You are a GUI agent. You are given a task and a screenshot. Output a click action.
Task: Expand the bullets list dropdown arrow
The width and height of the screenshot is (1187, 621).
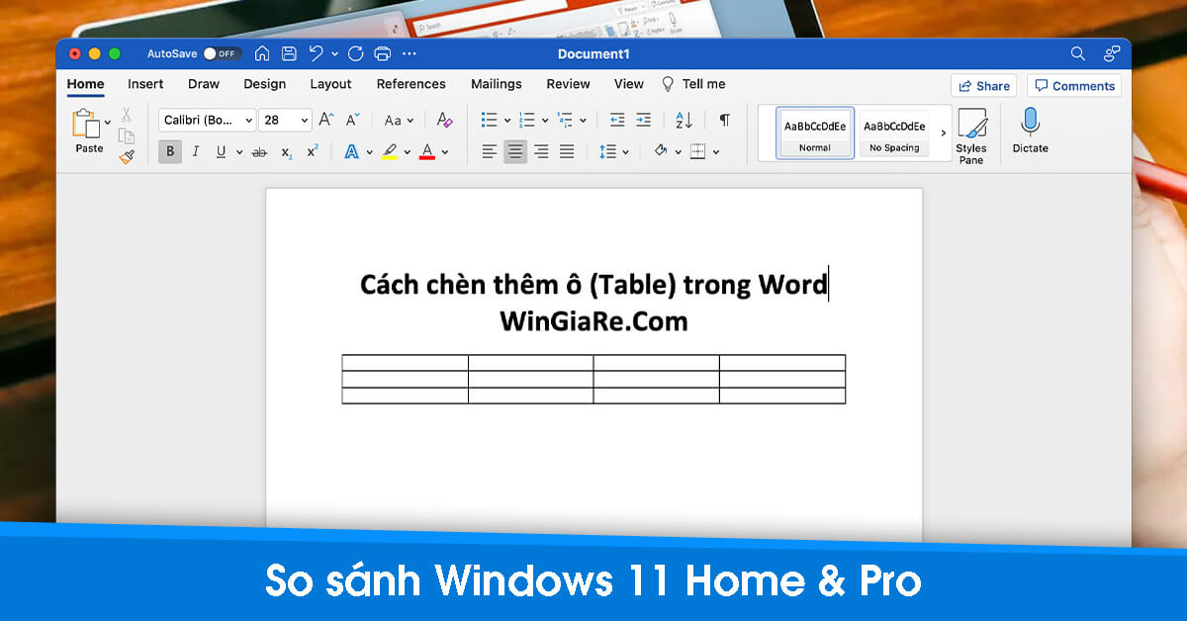(x=507, y=121)
